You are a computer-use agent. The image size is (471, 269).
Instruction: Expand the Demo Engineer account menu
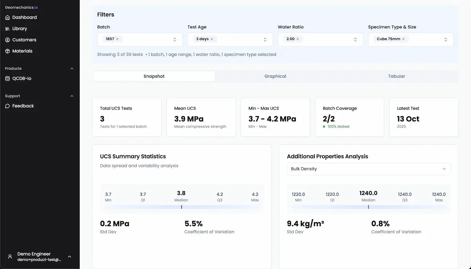click(x=69, y=256)
